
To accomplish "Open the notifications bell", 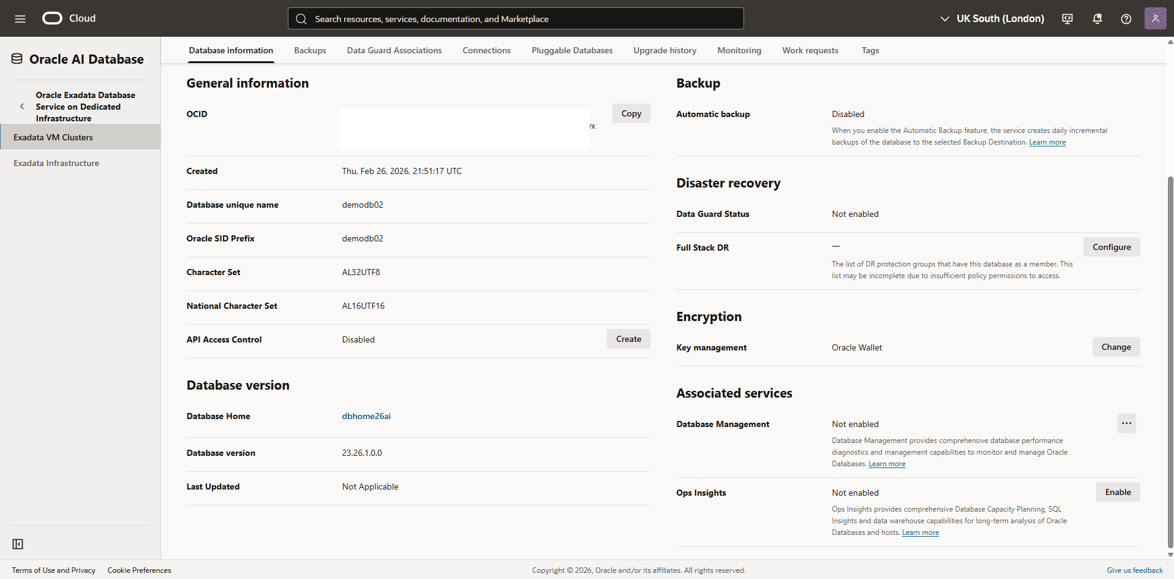I will click(x=1096, y=19).
